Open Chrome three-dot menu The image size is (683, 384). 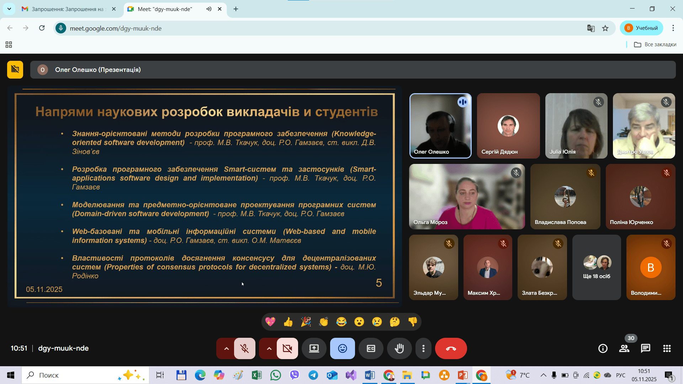click(673, 28)
